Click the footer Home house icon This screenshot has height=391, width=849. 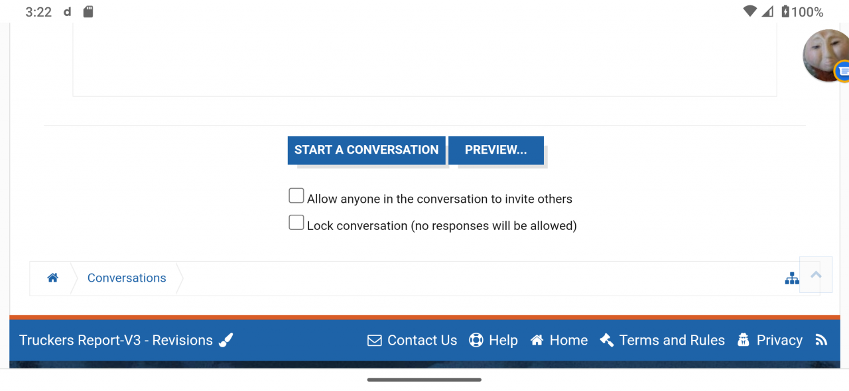(x=537, y=341)
